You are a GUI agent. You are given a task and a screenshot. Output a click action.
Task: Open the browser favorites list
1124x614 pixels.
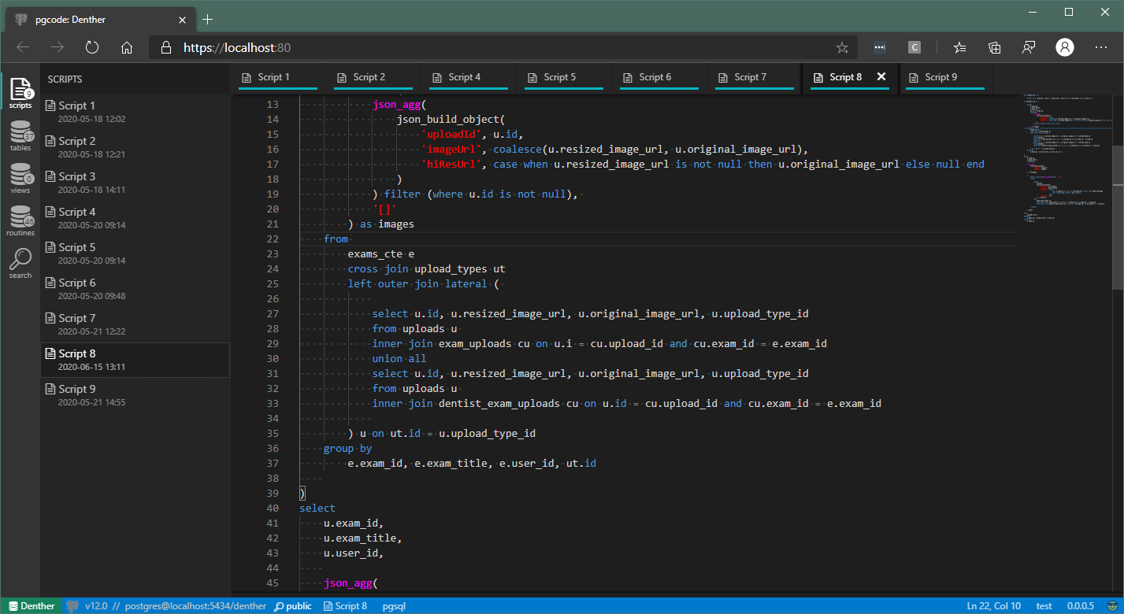coord(959,47)
